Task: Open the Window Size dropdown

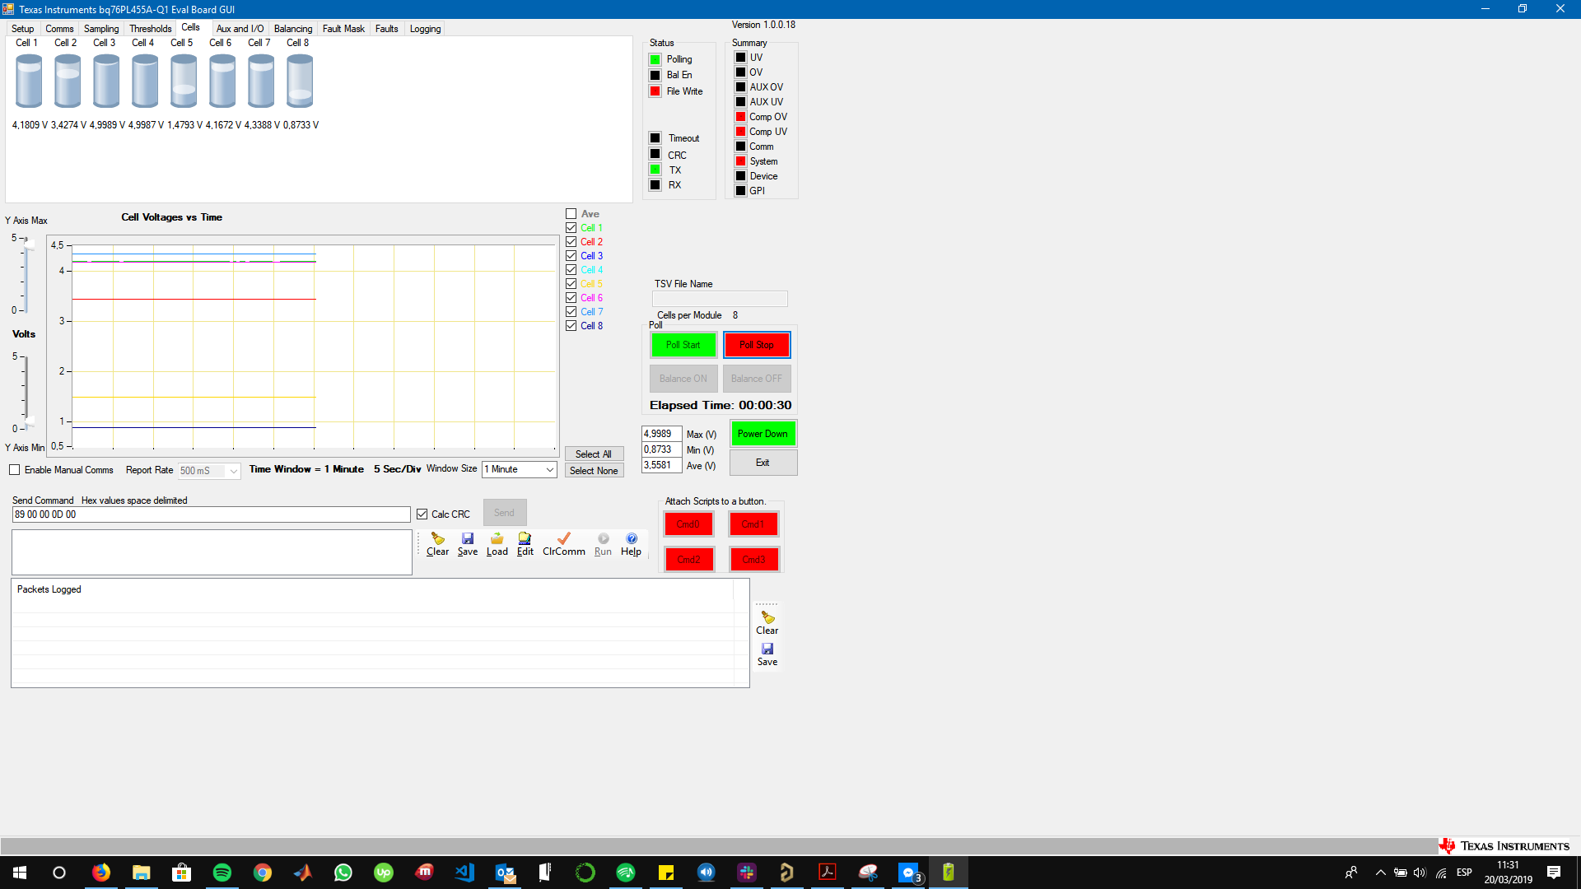Action: tap(520, 469)
